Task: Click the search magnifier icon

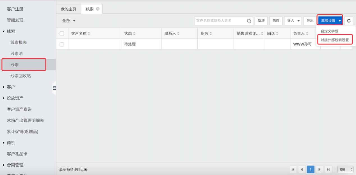Action: [x=249, y=21]
